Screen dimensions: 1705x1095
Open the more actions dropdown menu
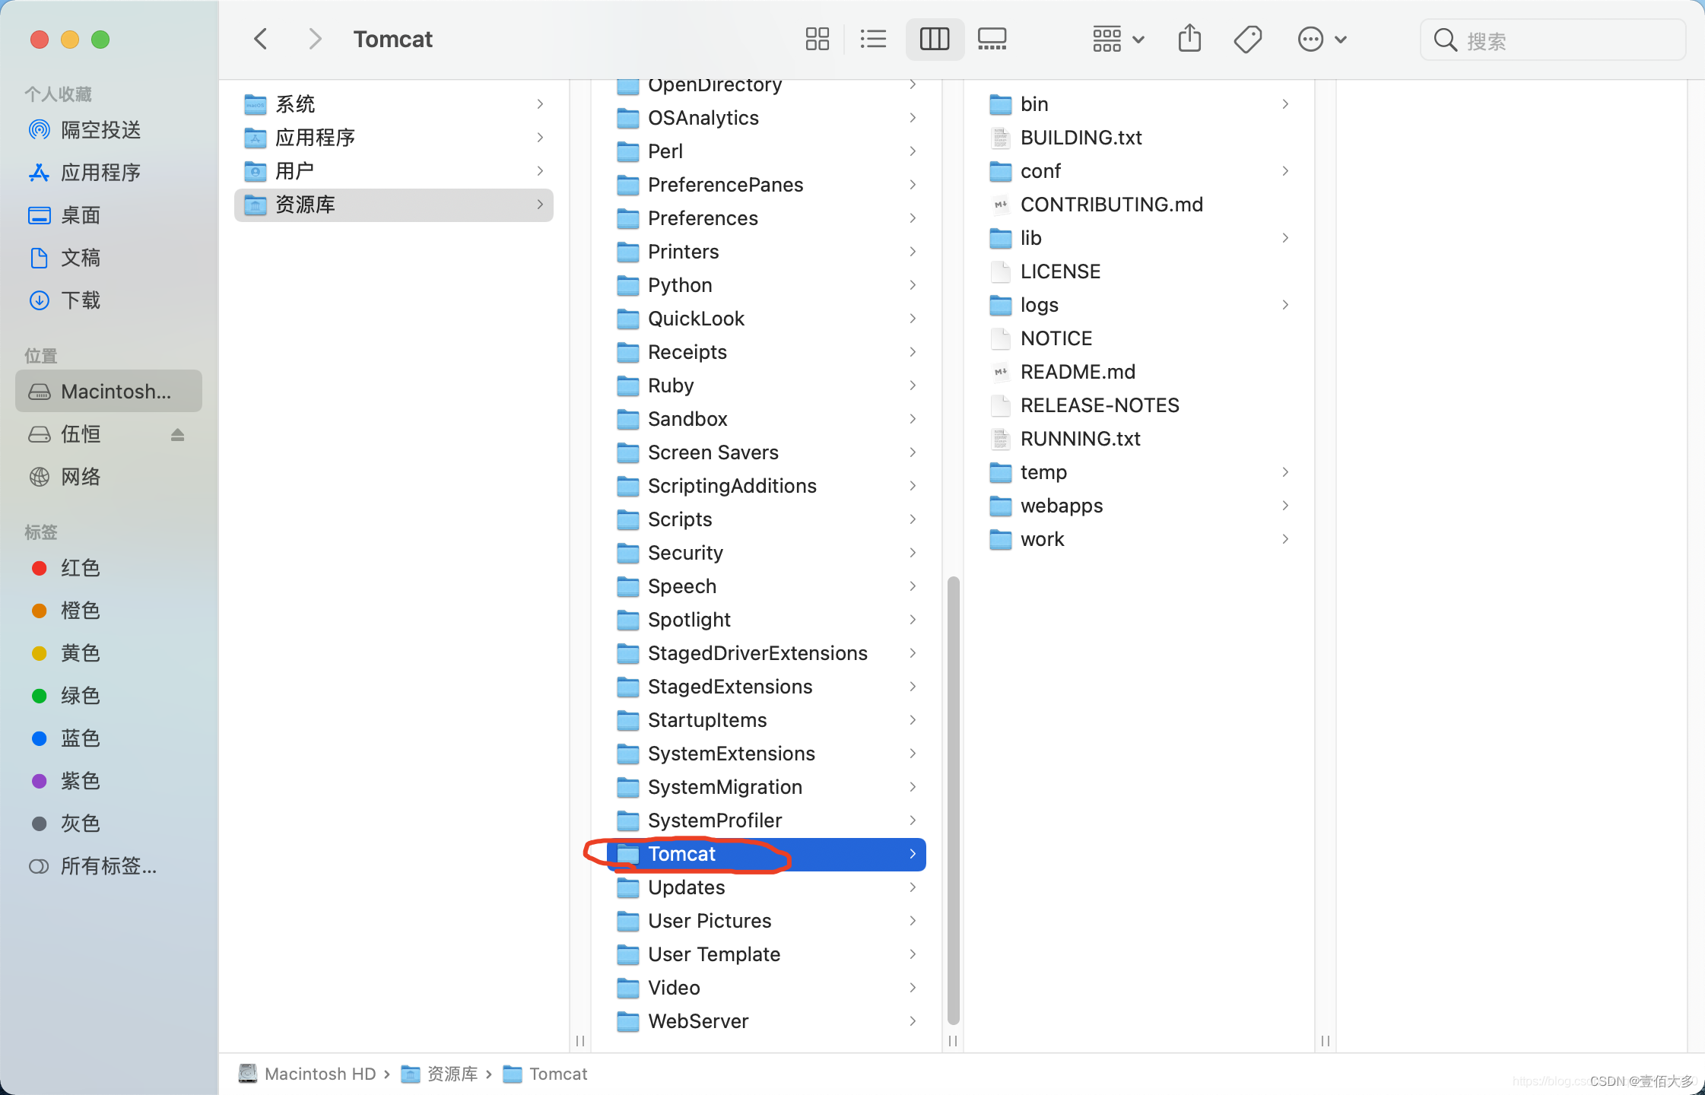(1322, 39)
